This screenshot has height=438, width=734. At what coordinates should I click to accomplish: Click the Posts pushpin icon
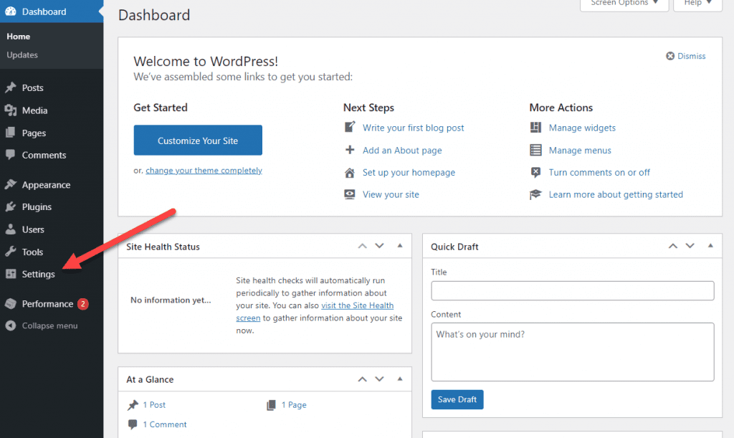(x=10, y=87)
